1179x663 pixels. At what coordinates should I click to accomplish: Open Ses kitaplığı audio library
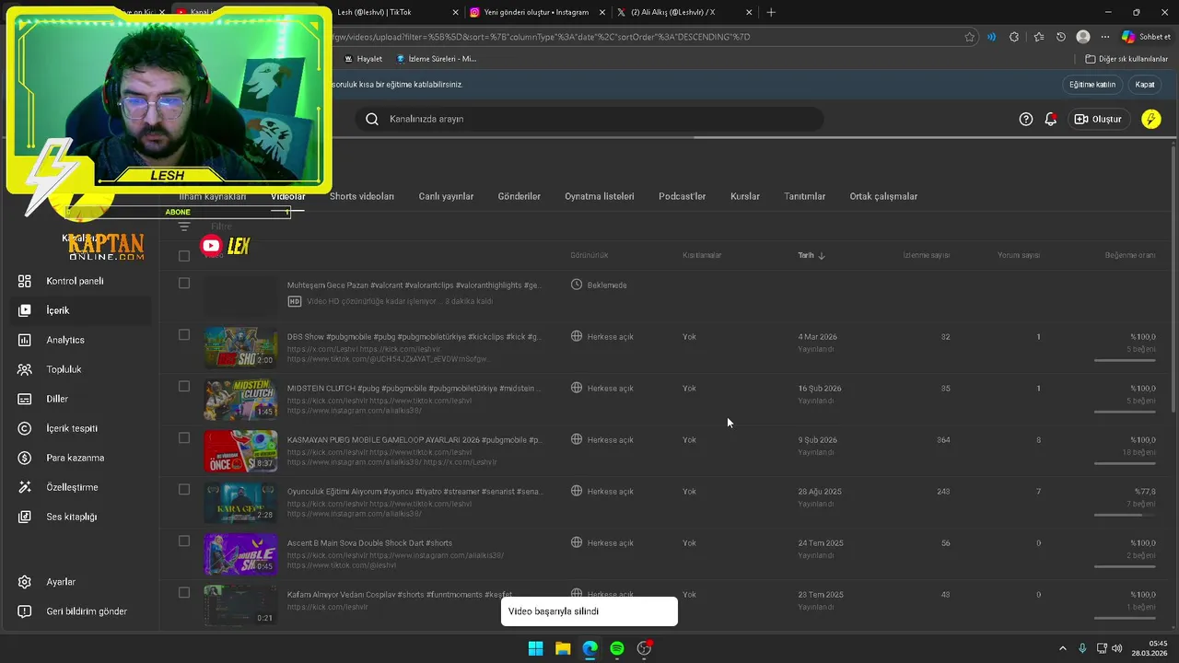(72, 517)
